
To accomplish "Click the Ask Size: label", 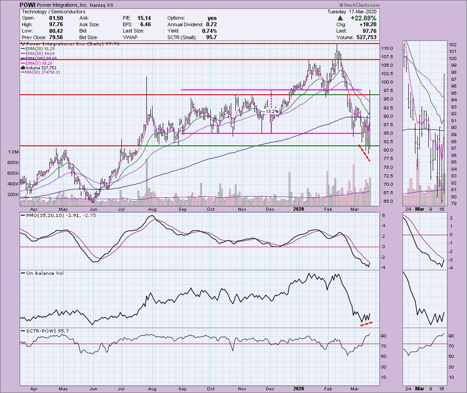I will (89, 25).
